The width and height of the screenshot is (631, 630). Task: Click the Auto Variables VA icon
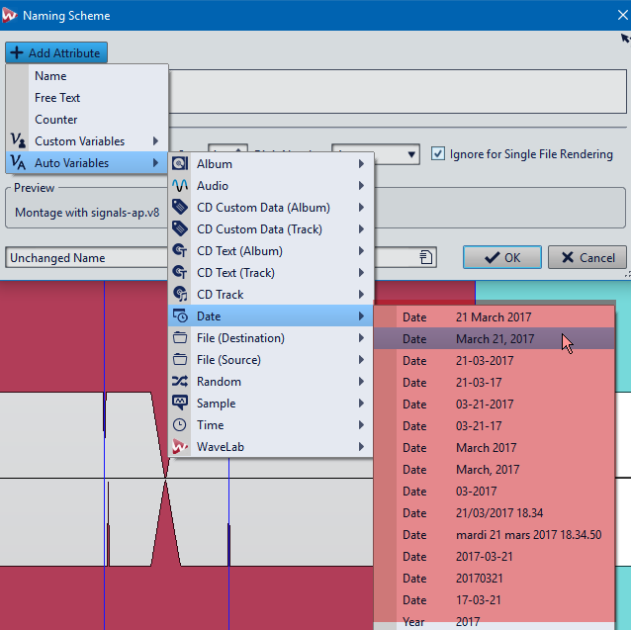point(18,162)
